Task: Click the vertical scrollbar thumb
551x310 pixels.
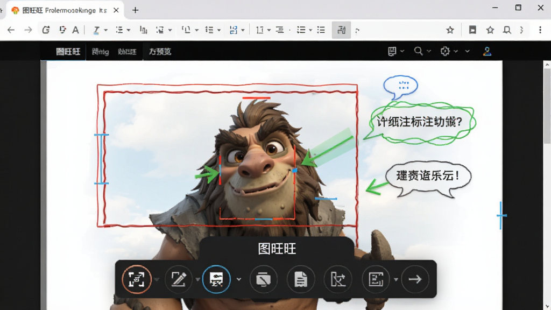Action: point(547,106)
